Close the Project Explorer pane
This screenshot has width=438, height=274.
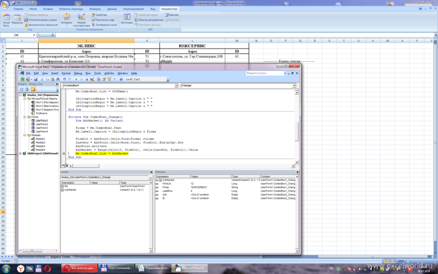(57, 84)
